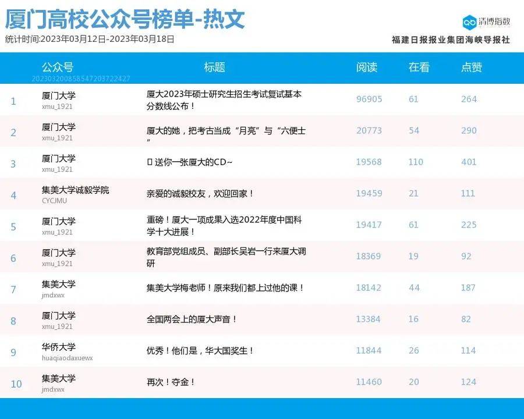Open article 亲爱的诚毅校友，欢迎回家！

[200, 193]
